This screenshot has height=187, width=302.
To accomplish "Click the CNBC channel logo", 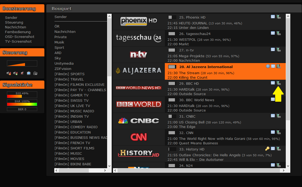I will coord(139,121).
